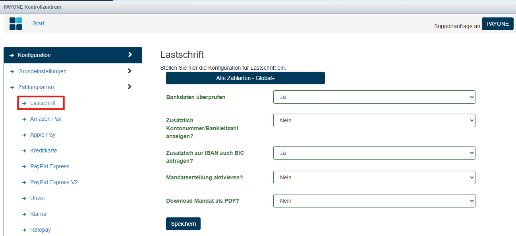Select PayPal Express V2 in the sidebar
516x236 pixels.
pyautogui.click(x=54, y=182)
